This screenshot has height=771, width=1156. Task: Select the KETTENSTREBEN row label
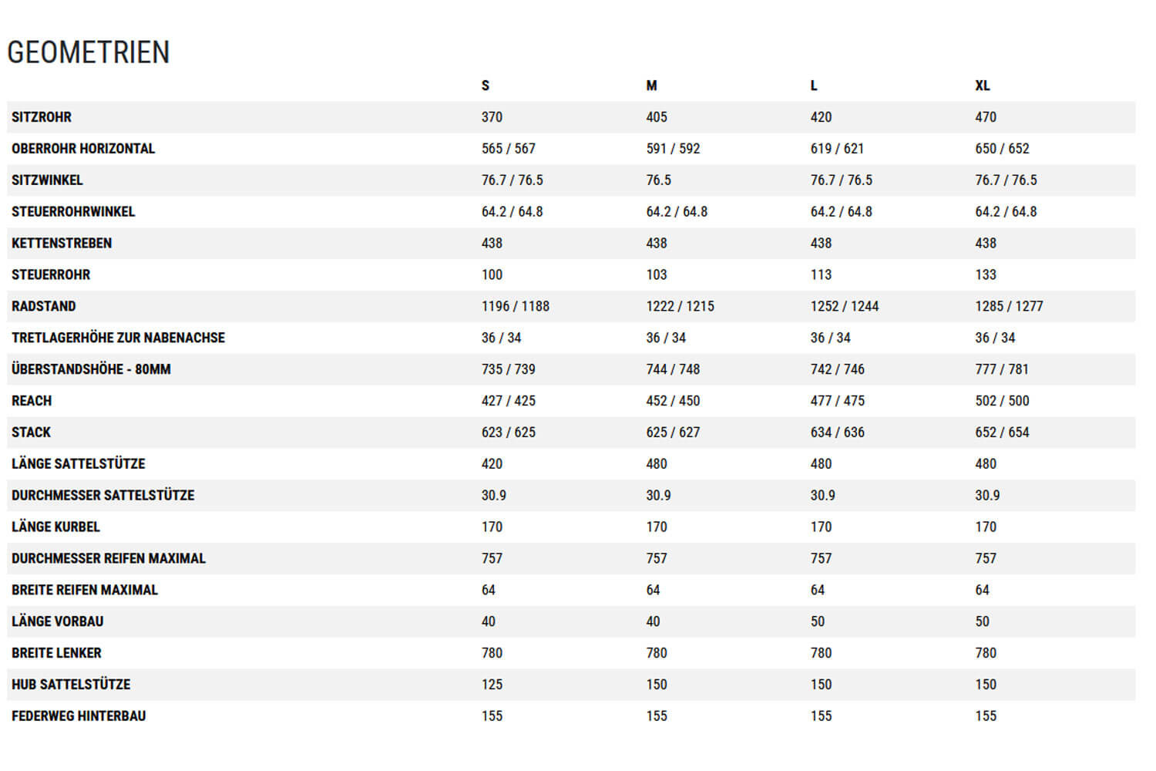[62, 243]
